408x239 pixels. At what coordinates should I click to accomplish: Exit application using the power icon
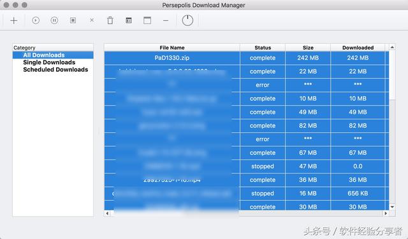pos(187,20)
